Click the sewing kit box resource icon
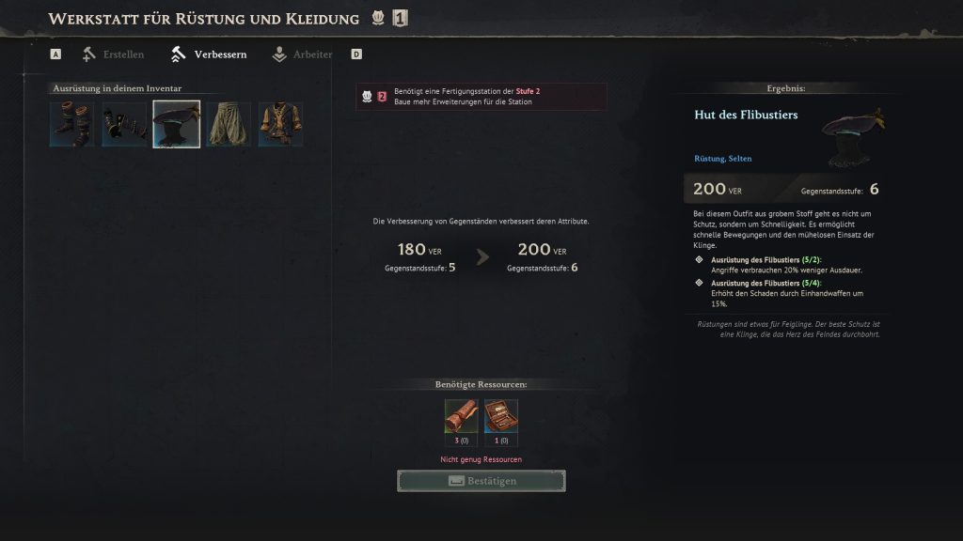Image resolution: width=963 pixels, height=541 pixels. [x=501, y=417]
